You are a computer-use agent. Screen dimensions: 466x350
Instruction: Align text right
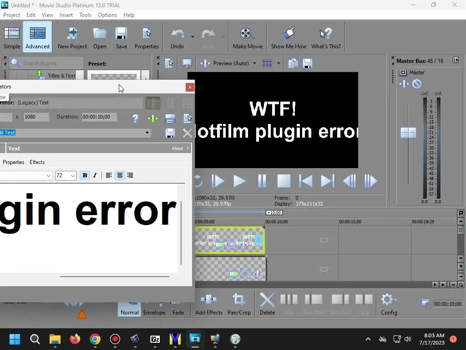click(130, 175)
